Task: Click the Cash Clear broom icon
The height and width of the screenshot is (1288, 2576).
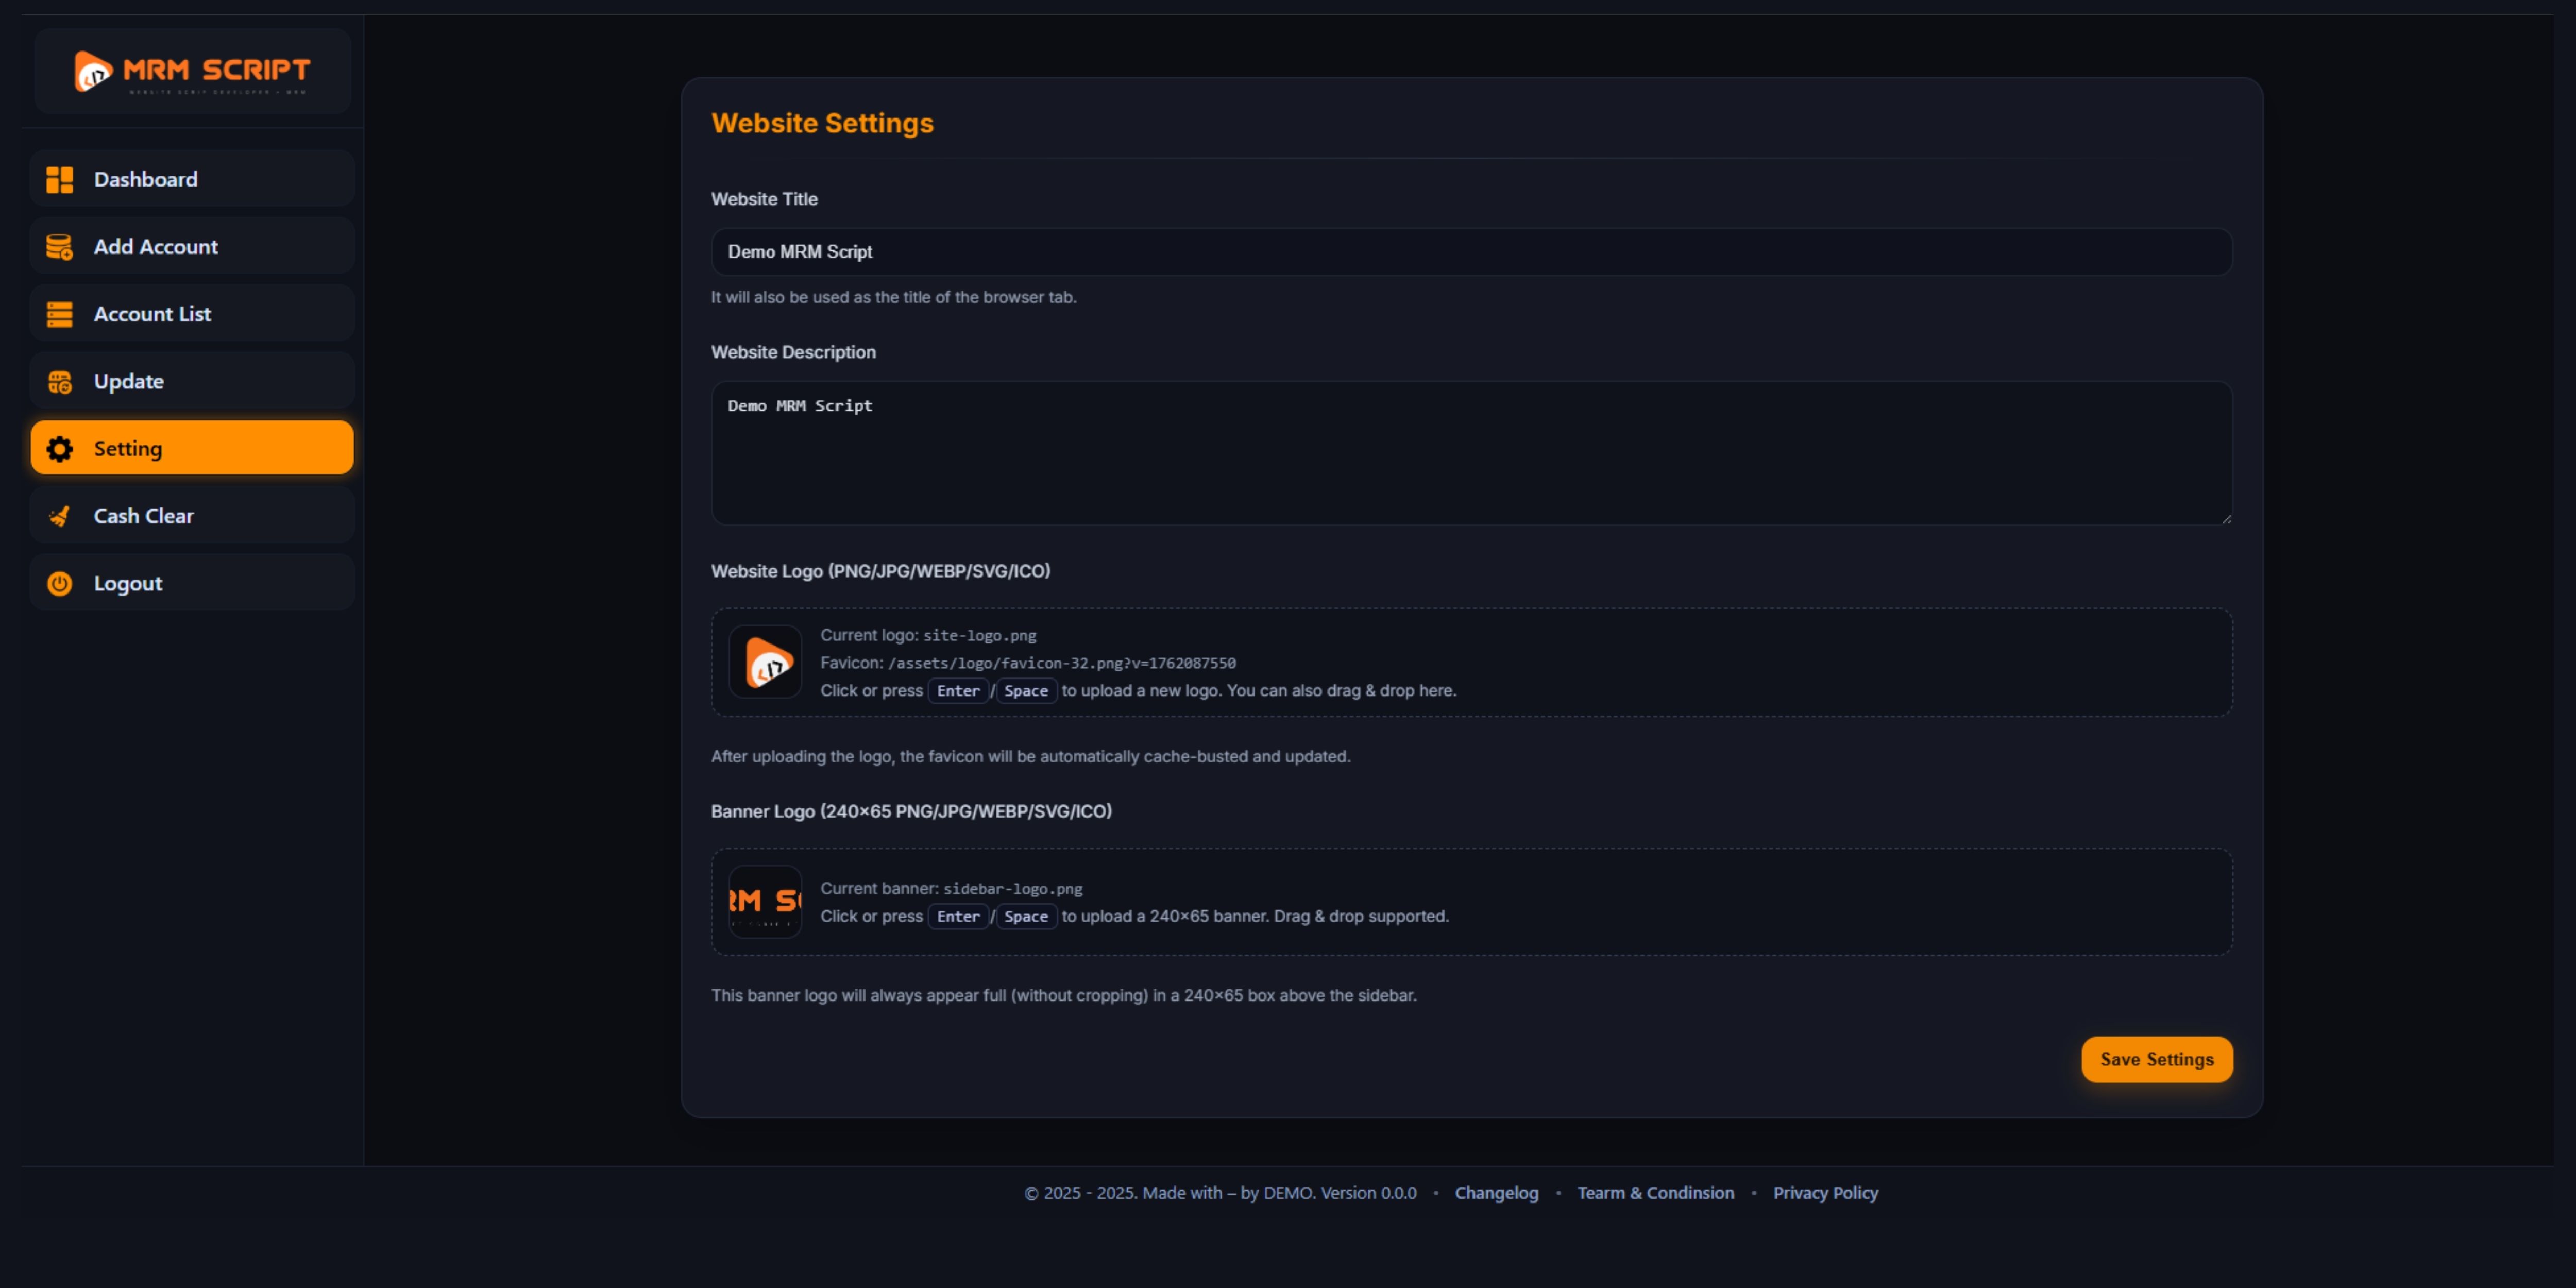Action: click(60, 516)
